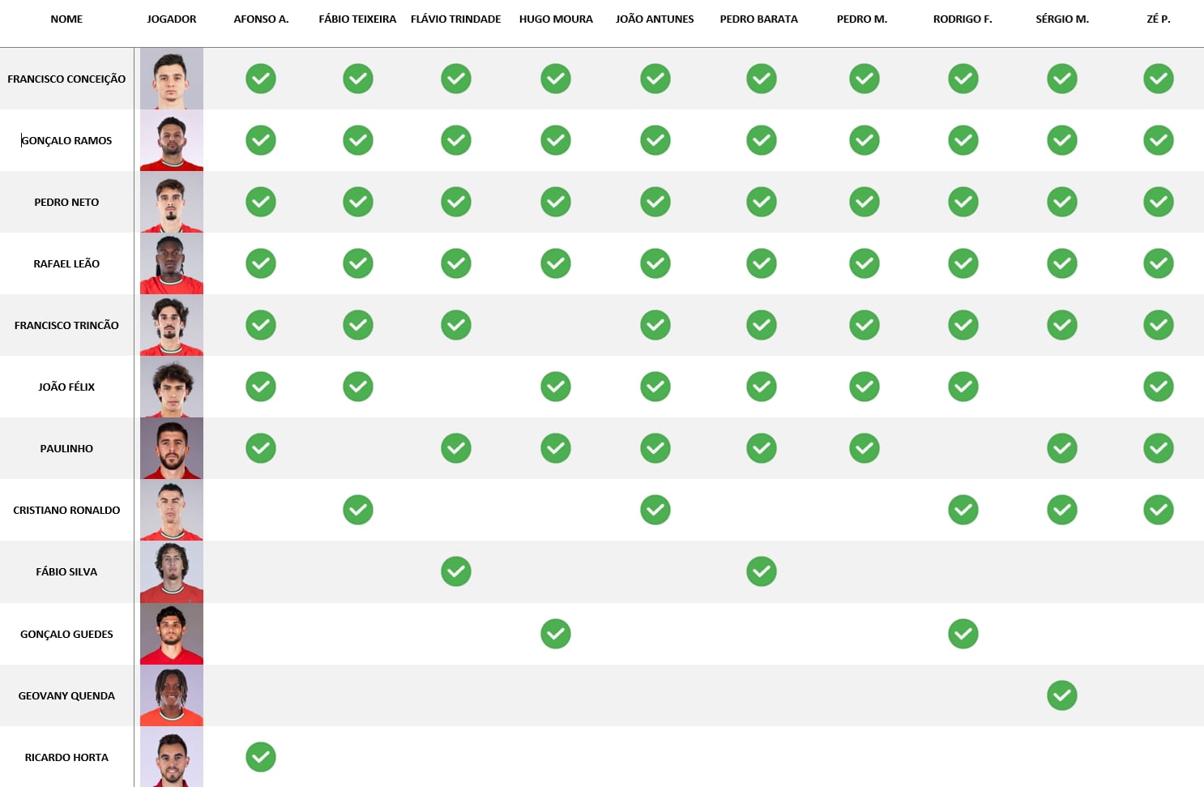Click Ricardo Horta's checkmark under Afonso A.
This screenshot has width=1204, height=787.
point(261,757)
